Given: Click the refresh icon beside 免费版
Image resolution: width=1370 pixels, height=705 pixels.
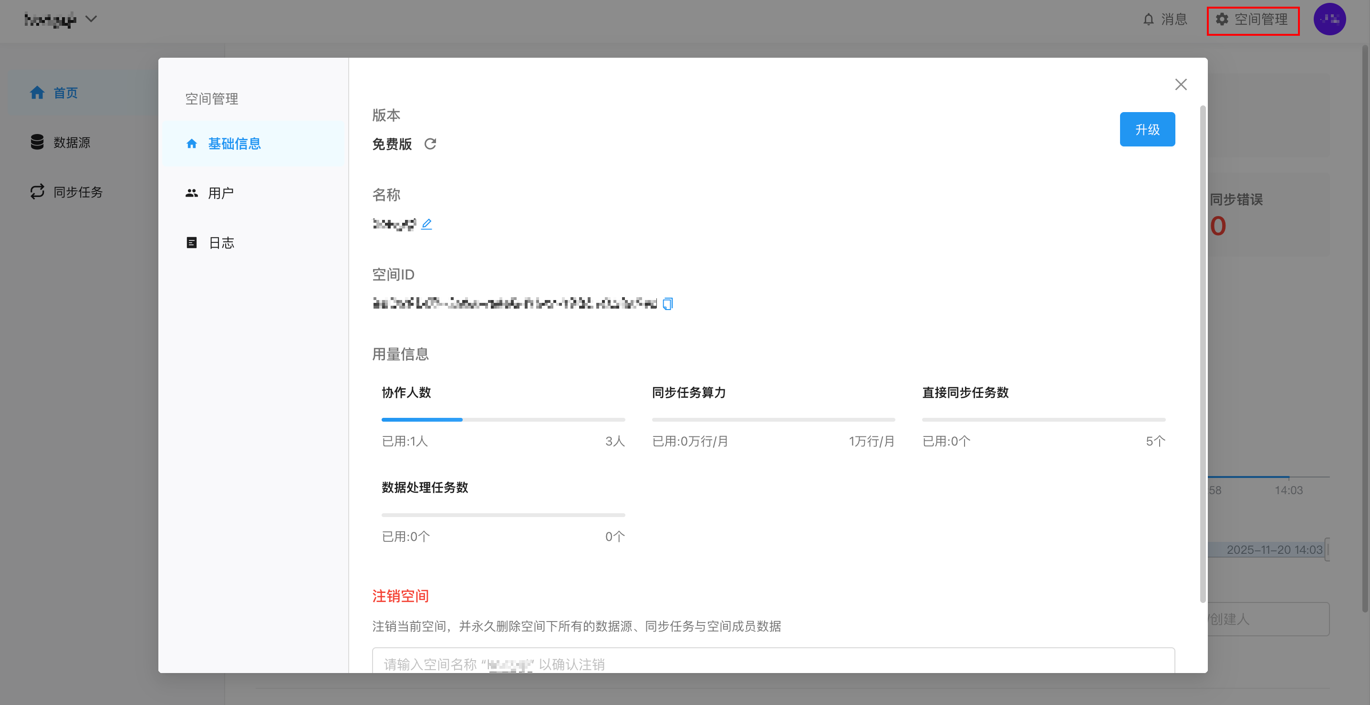Looking at the screenshot, I should coord(430,144).
